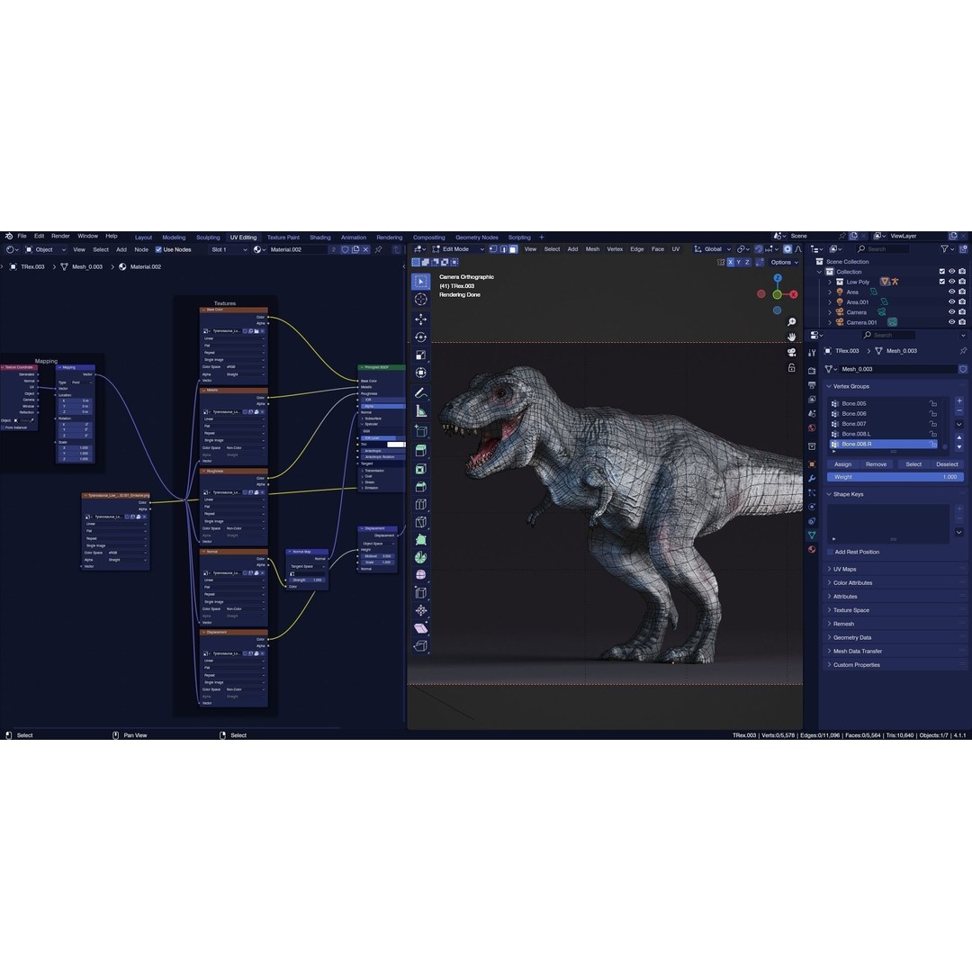Collapse the Vertex Groups panel
This screenshot has width=972, height=972.
tap(851, 386)
